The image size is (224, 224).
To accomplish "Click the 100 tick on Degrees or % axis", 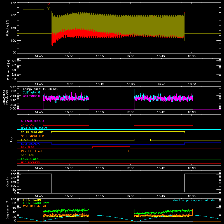I will tap(13, 199).
